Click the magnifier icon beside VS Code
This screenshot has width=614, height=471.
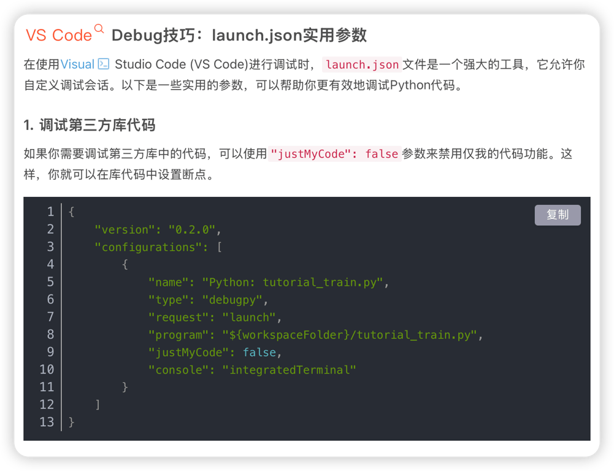pyautogui.click(x=99, y=29)
